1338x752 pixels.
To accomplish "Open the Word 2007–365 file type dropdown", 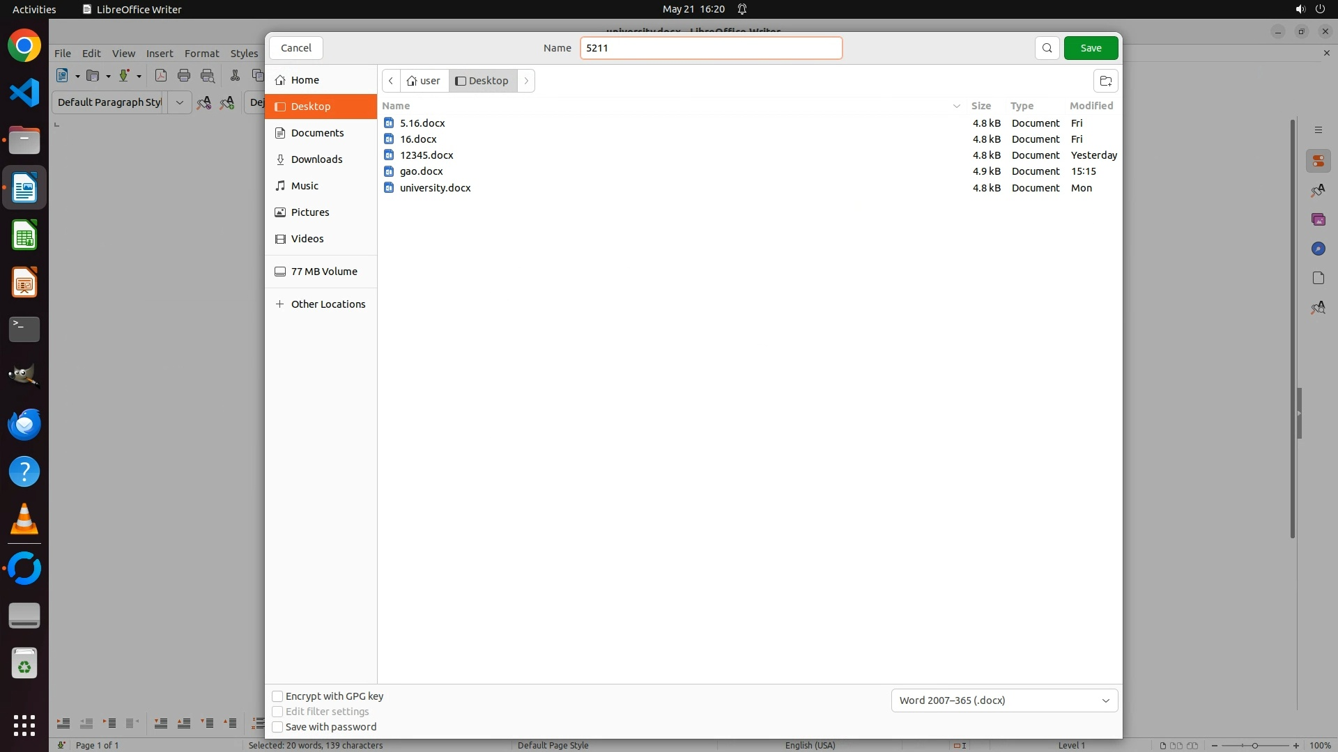I will pyautogui.click(x=1004, y=700).
